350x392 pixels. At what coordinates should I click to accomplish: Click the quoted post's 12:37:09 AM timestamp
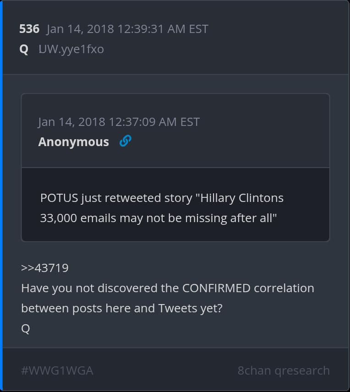click(119, 122)
